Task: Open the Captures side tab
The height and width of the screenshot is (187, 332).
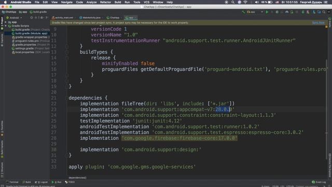Action: click(2, 40)
